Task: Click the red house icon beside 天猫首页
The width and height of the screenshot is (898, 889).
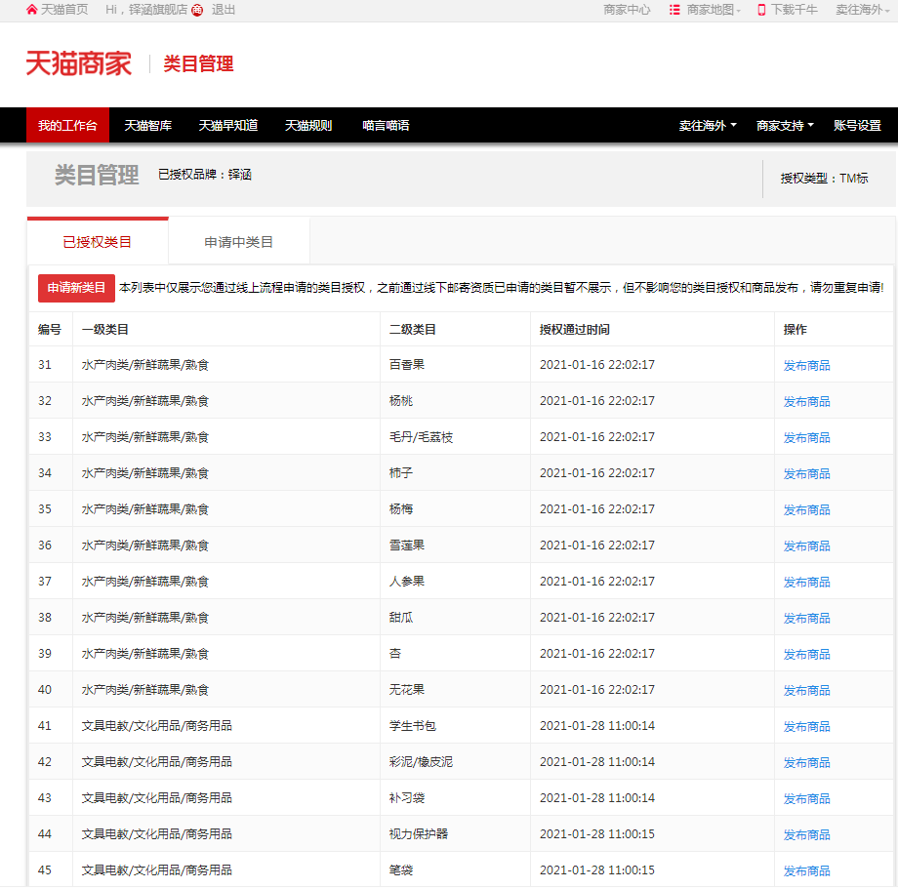Action: 32,10
